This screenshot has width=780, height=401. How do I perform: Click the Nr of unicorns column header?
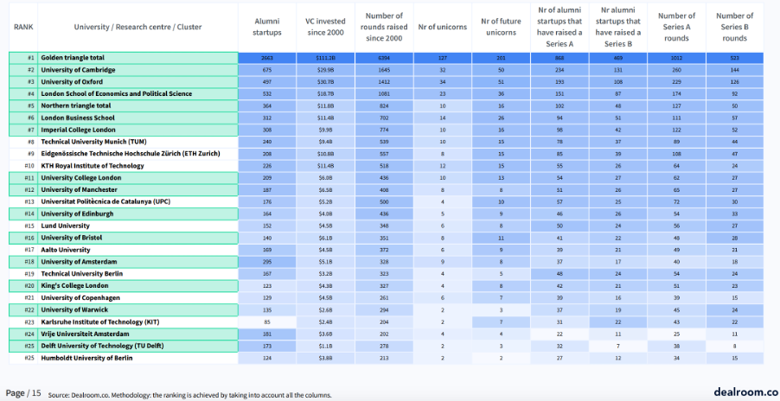442,27
